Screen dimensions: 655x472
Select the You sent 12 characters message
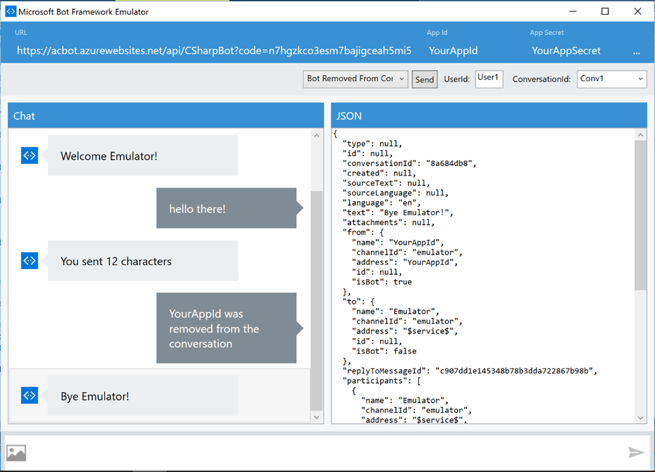click(x=143, y=260)
